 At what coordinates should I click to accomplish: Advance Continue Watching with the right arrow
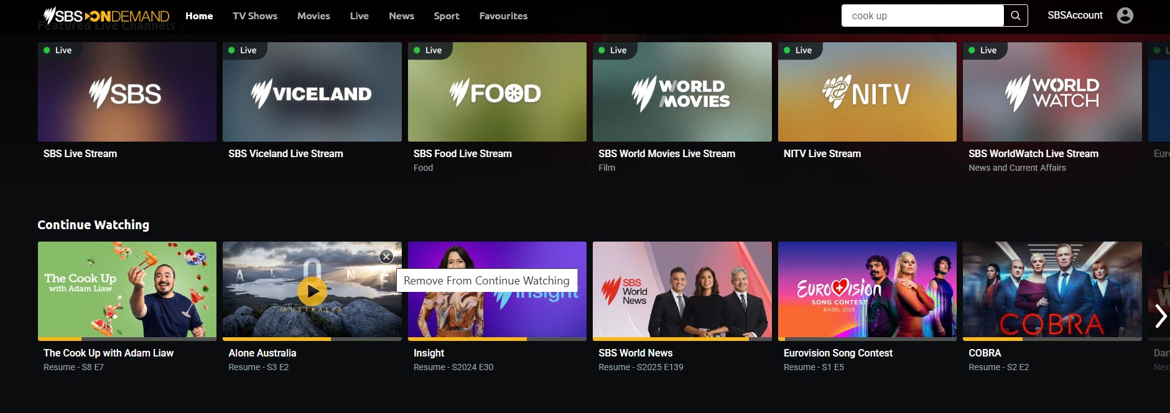[1160, 316]
